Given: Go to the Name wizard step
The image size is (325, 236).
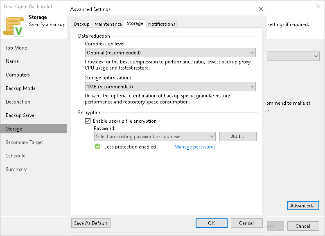Looking at the screenshot, I should coord(12,61).
